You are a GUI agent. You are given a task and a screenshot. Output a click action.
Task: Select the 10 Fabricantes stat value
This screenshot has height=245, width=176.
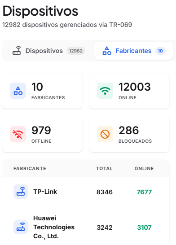click(x=37, y=87)
